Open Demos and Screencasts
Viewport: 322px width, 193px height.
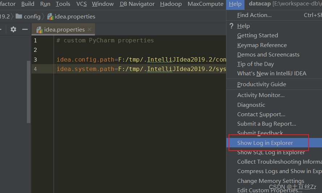click(x=274, y=54)
